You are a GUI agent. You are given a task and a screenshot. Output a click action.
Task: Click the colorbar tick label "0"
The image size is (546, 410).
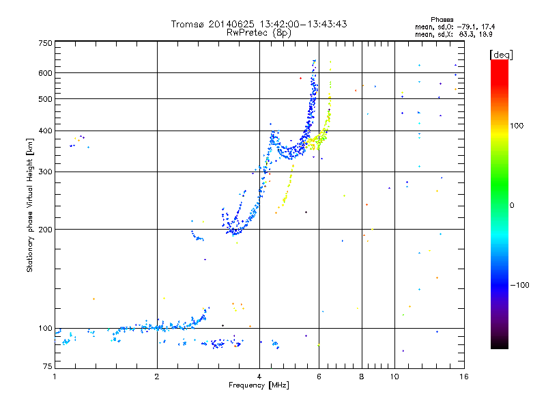(512, 205)
